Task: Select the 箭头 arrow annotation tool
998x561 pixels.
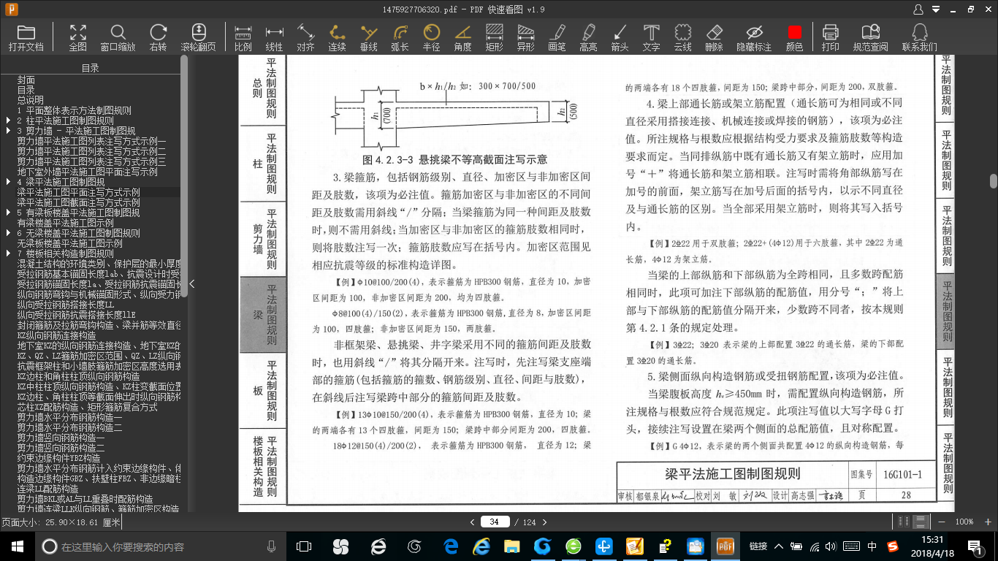Action: 620,37
